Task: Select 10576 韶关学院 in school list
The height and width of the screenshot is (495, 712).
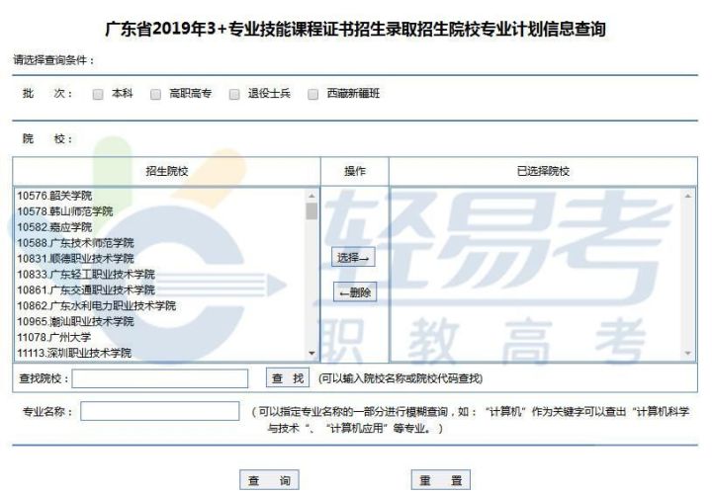Action: [x=61, y=196]
